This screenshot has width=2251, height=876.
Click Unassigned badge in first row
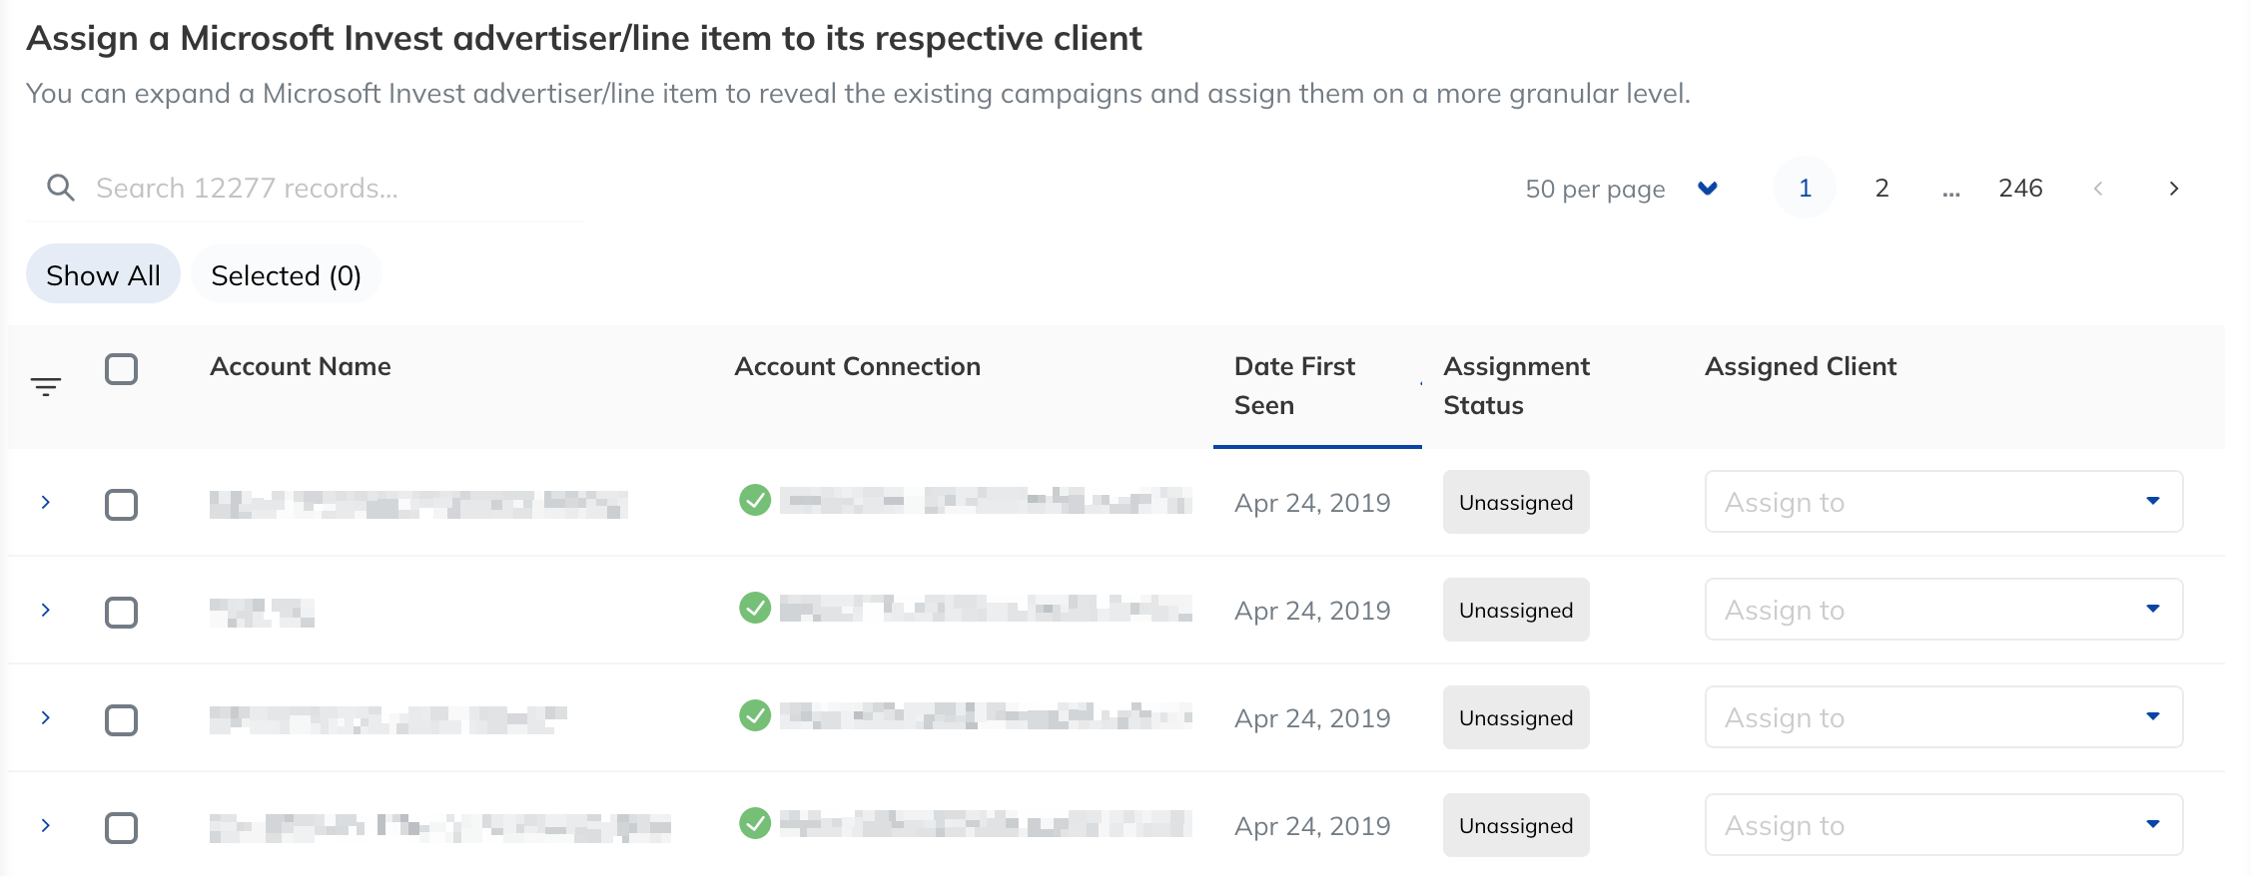(1516, 502)
